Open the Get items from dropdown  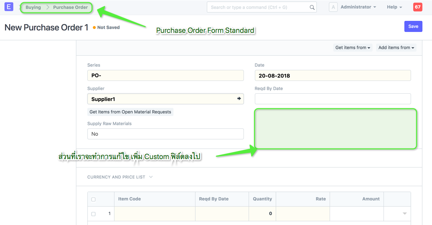click(352, 47)
